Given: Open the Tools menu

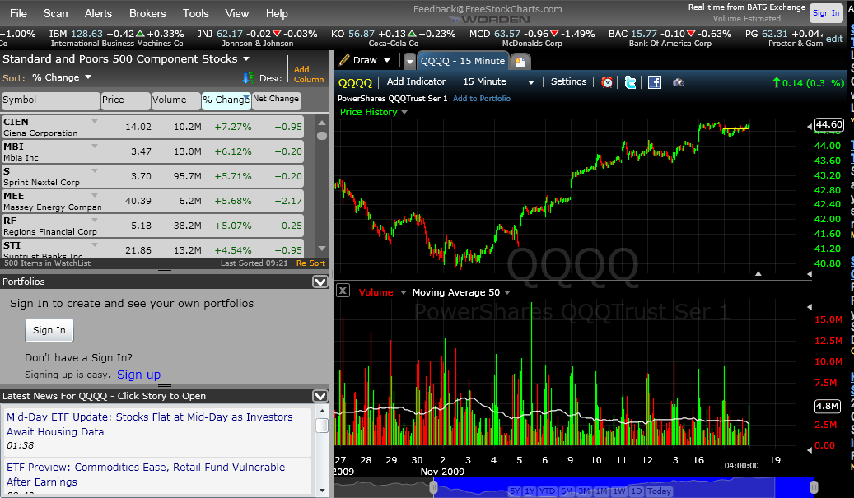Looking at the screenshot, I should coord(195,14).
